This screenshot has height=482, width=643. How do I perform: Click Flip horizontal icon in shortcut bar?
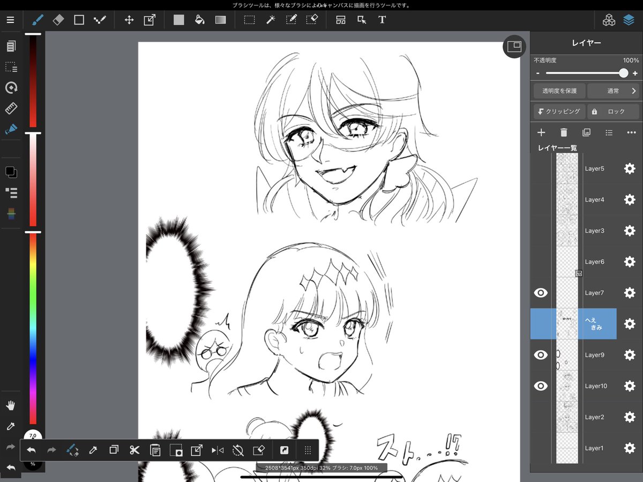218,450
